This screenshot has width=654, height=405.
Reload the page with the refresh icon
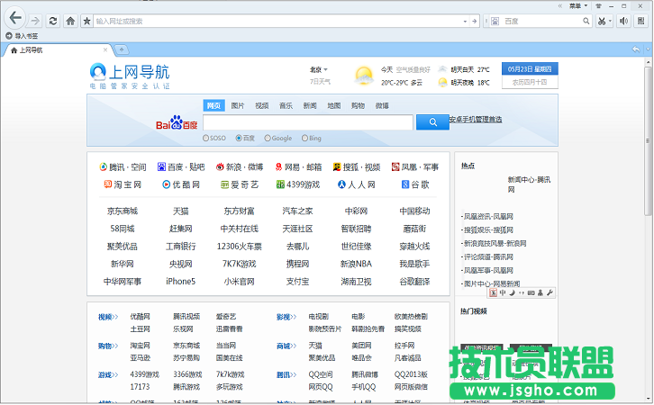click(x=53, y=21)
